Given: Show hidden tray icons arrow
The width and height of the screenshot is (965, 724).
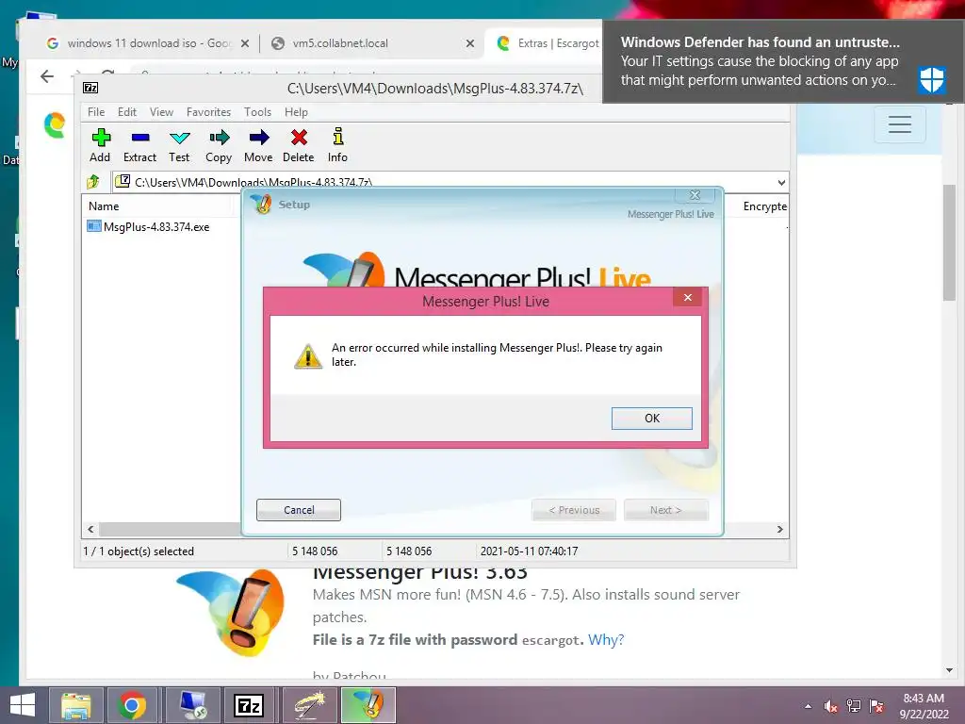Looking at the screenshot, I should pos(808,706).
